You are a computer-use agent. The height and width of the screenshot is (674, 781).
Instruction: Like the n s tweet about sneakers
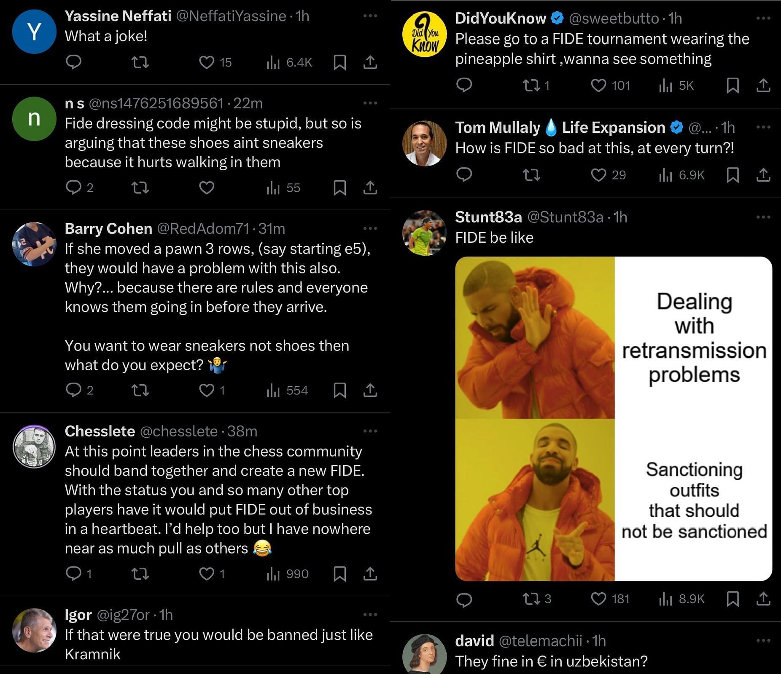tap(206, 187)
